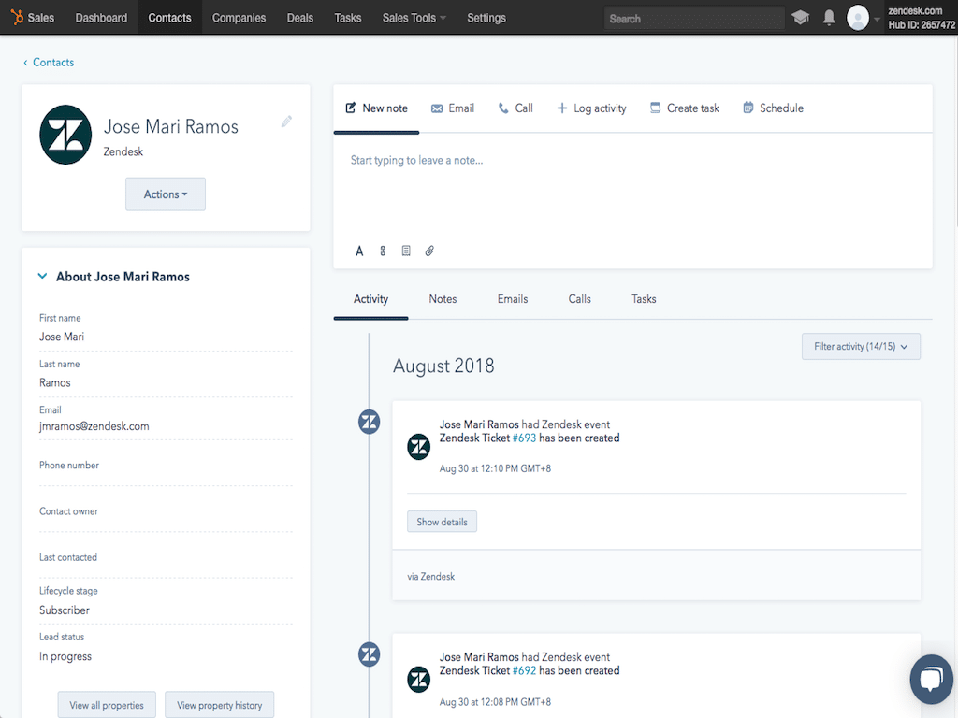Open Deals in top navigation
Image resolution: width=958 pixels, height=718 pixels.
point(300,18)
